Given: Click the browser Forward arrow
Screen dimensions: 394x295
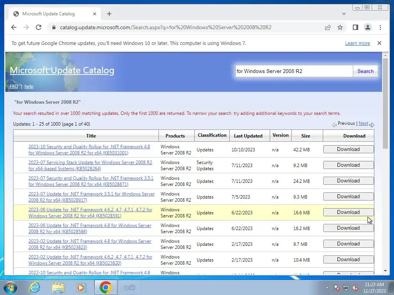Looking at the screenshot, I should [26, 27].
